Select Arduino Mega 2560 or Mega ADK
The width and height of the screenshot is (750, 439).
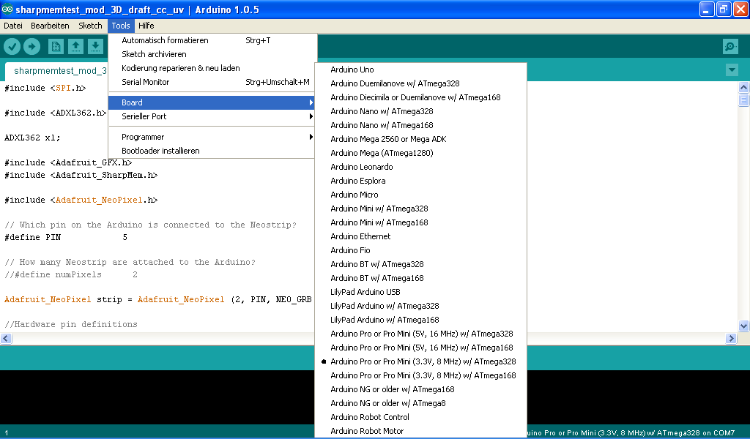(x=388, y=139)
